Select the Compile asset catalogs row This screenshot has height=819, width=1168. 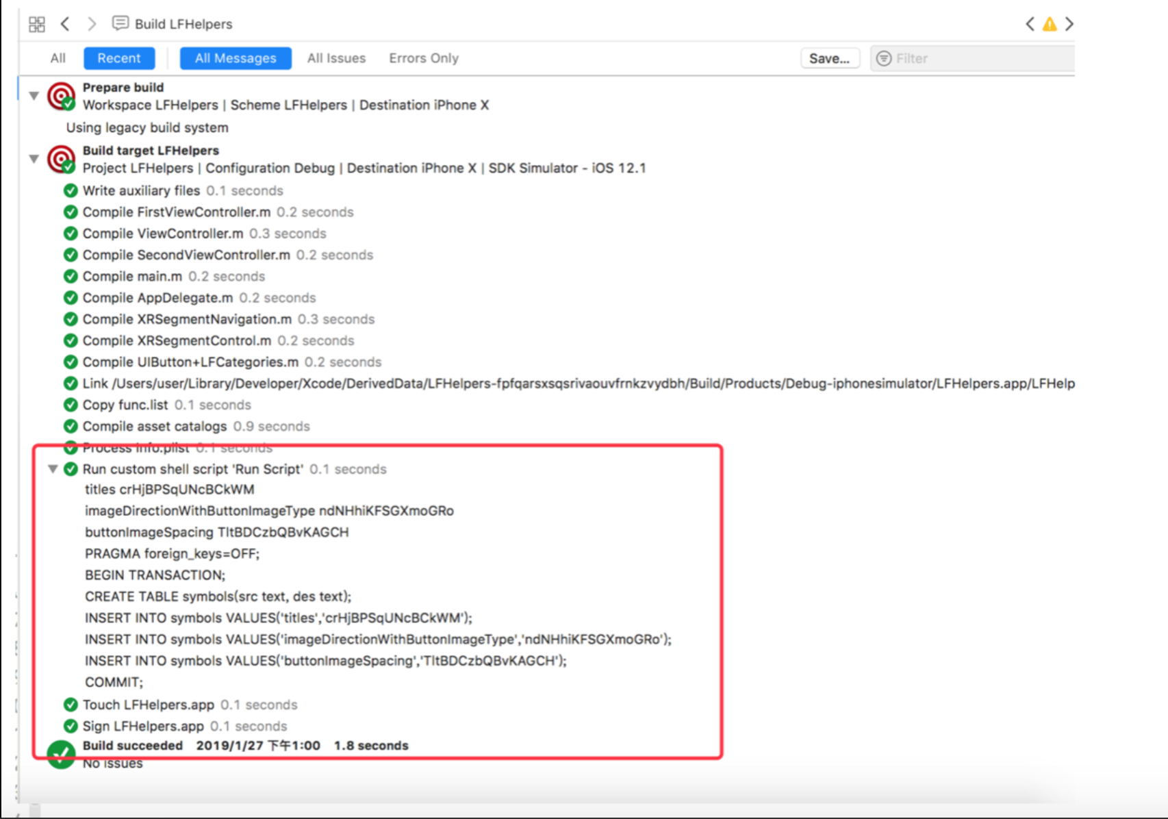[x=196, y=426]
